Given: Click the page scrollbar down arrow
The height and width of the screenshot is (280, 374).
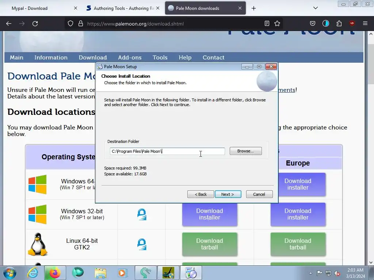Looking at the screenshot, I should (371, 262).
